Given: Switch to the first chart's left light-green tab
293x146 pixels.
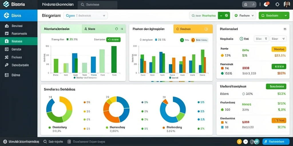Looking at the screenshot, I should point(61,29).
